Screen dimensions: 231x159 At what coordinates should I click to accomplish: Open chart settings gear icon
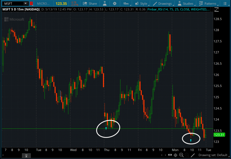click(x=115, y=3)
